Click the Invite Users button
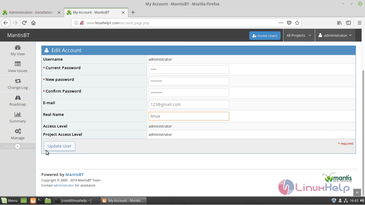This screenshot has width=365, height=205. pyautogui.click(x=265, y=36)
